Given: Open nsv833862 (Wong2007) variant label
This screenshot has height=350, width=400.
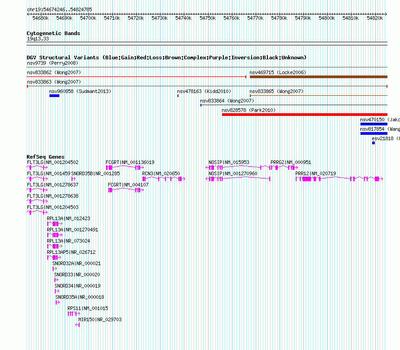Looking at the screenshot, I should [54, 72].
